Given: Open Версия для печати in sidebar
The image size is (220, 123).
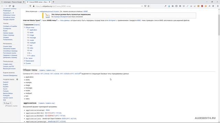Looking at the screenshot, I should [9, 69].
